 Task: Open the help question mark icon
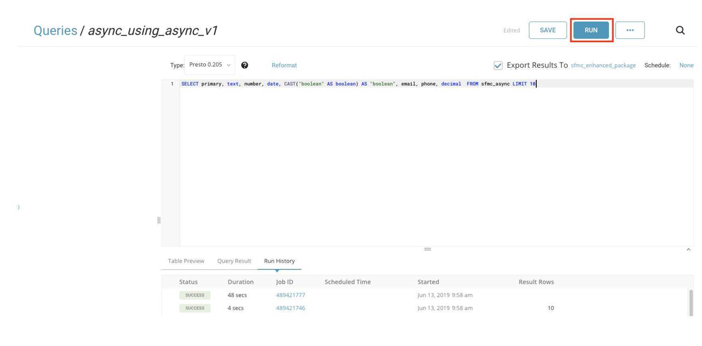click(245, 65)
